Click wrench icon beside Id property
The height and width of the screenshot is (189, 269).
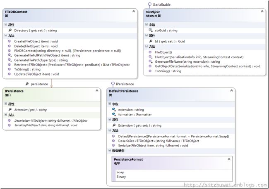[151, 41]
